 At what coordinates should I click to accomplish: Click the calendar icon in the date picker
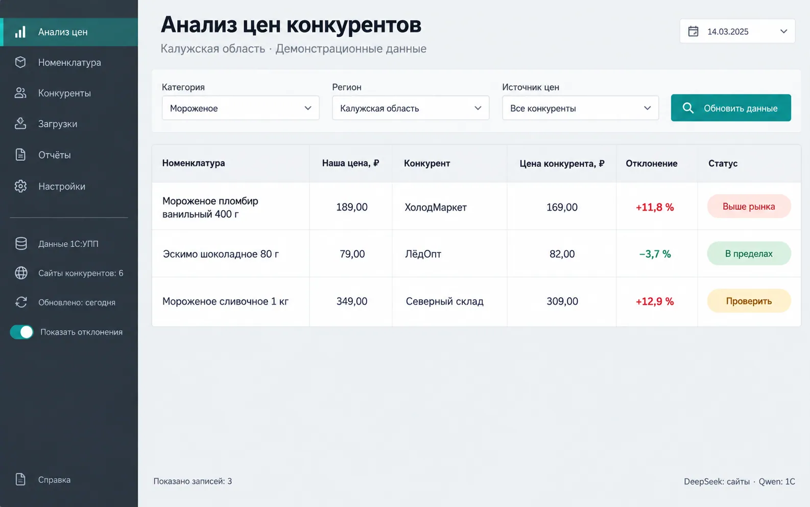pyautogui.click(x=693, y=31)
